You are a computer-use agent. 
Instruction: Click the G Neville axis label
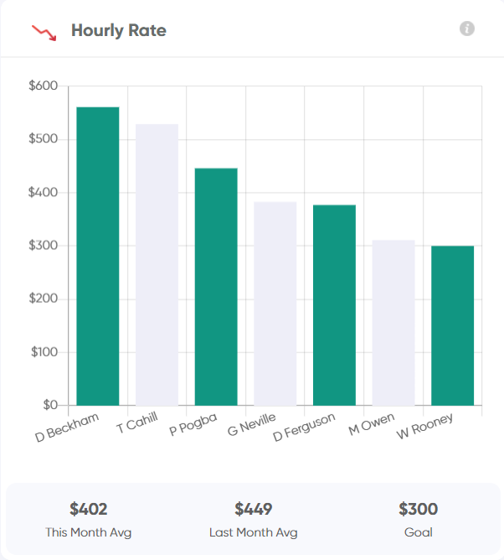coord(252,425)
